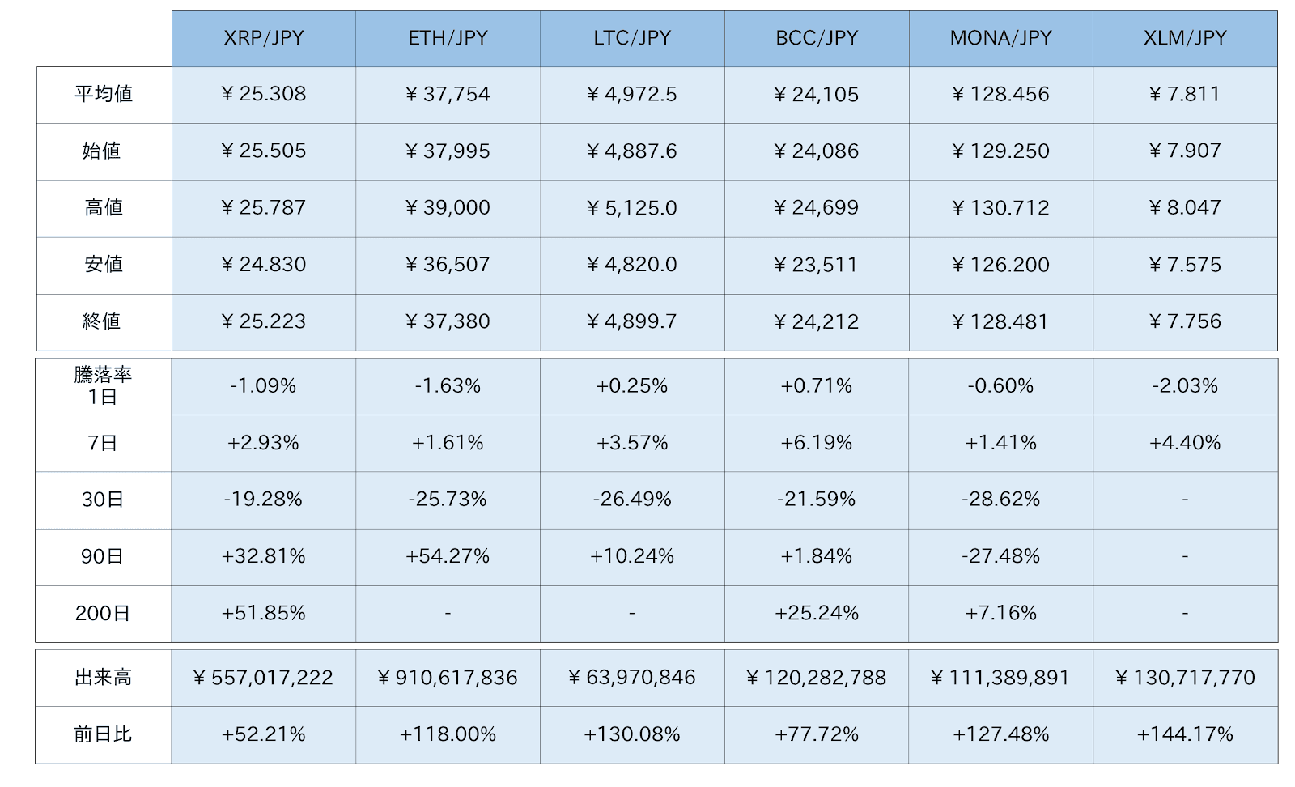Select the XRP volume cell ¥557,017,222
The image size is (1295, 787).
click(263, 678)
